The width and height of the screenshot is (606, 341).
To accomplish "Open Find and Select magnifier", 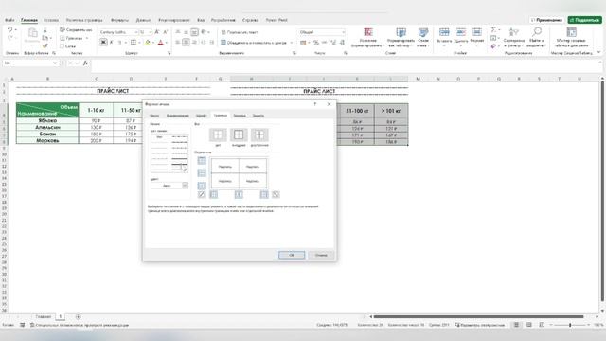I will tap(537, 38).
